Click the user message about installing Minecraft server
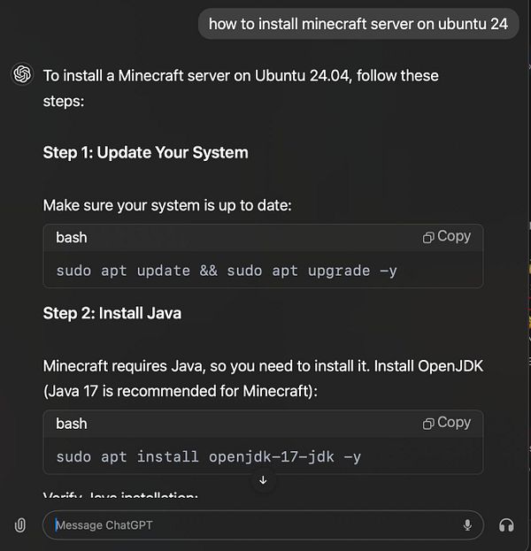 point(358,24)
